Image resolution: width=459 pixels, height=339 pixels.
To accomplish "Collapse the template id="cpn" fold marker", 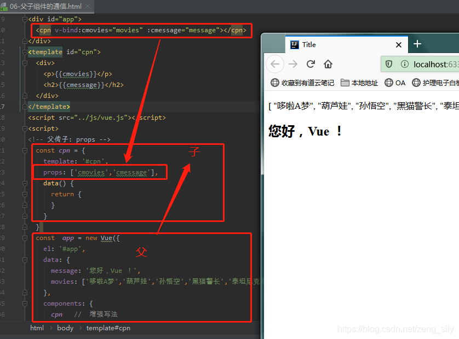I will click(25, 52).
